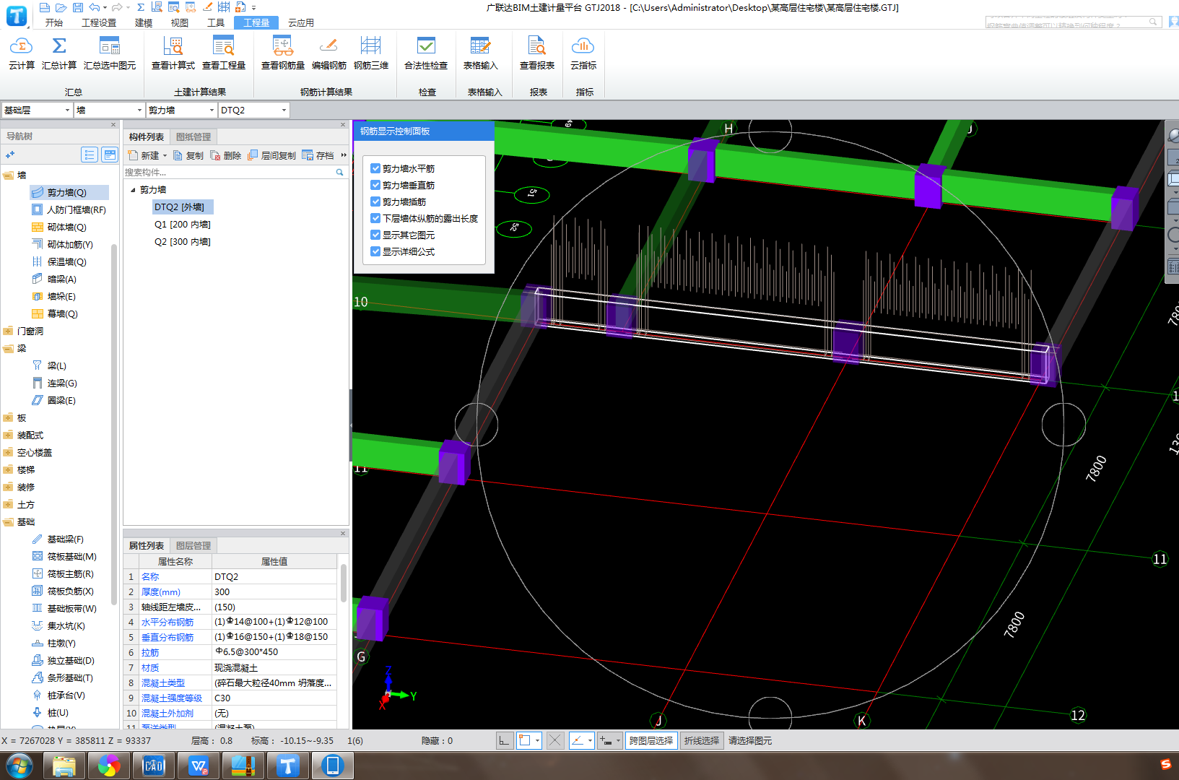Uncheck 剪力墙水平筋 checkbox
Screen dimensions: 1179x780
pos(375,168)
